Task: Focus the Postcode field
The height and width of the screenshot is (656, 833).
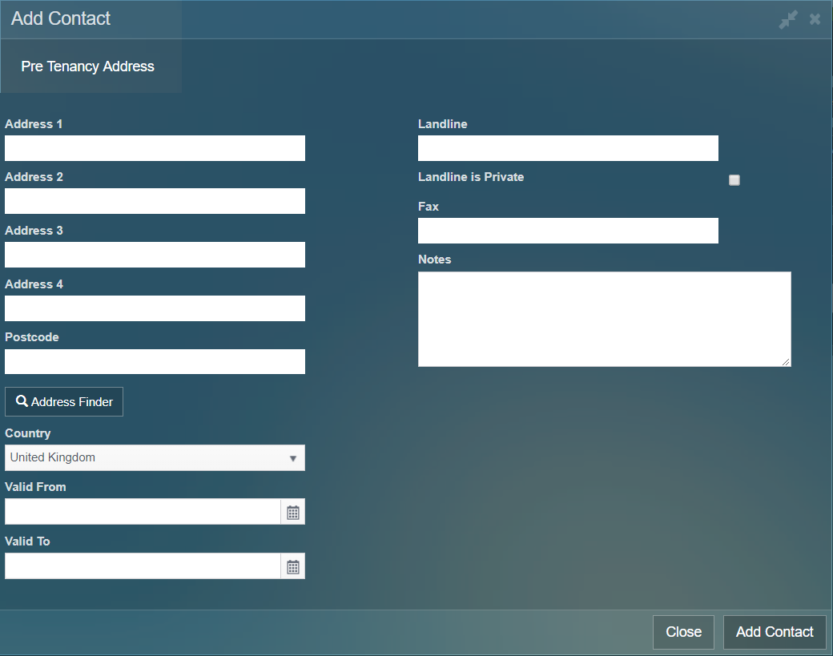Action: pos(155,361)
